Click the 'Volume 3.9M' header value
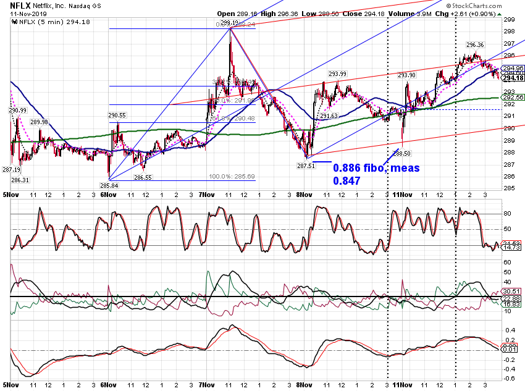The width and height of the screenshot is (525, 391). click(409, 14)
